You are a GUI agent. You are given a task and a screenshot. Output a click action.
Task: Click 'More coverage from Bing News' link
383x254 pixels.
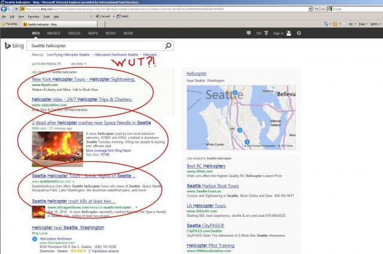click(x=108, y=151)
